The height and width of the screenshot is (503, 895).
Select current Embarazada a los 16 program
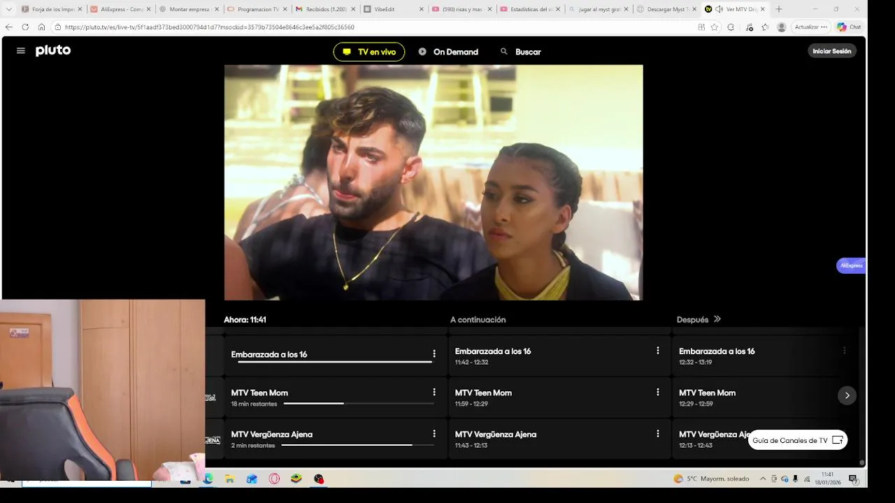click(x=336, y=356)
